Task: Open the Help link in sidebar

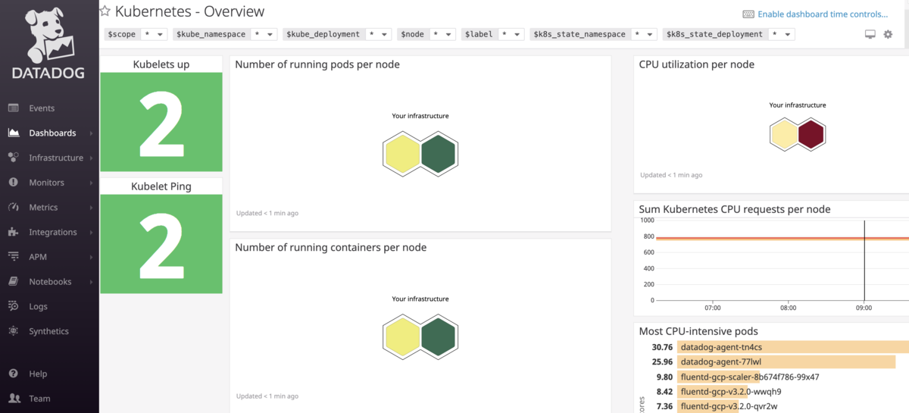Action: pyautogui.click(x=38, y=374)
